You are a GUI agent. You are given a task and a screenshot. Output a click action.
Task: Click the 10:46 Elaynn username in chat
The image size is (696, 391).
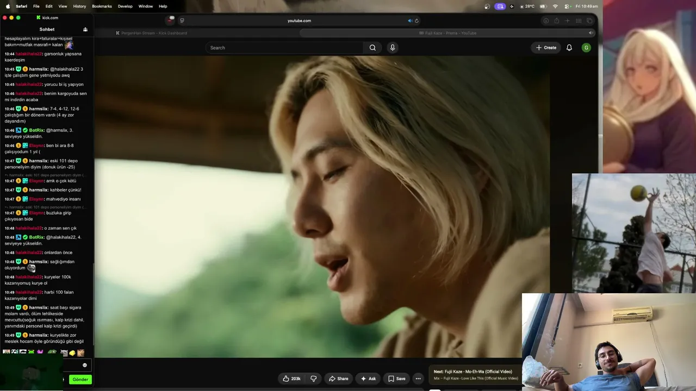(37, 146)
